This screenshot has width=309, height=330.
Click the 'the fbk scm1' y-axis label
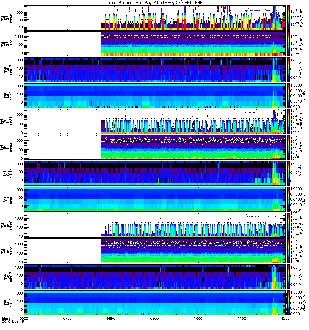8,303
